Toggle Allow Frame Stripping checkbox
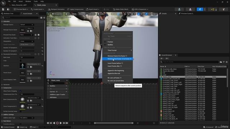The height and width of the screenshot is (129, 230). pos(20,91)
